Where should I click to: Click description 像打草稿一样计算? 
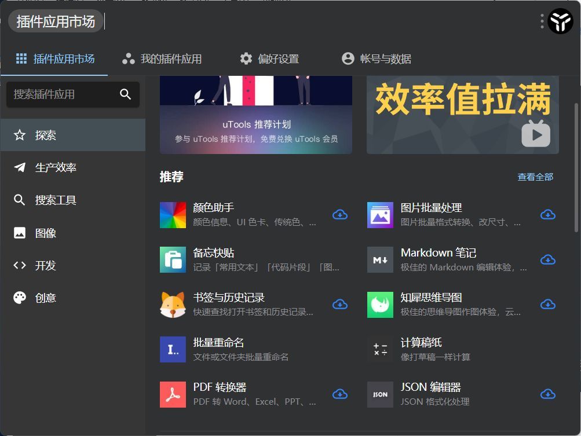point(436,357)
